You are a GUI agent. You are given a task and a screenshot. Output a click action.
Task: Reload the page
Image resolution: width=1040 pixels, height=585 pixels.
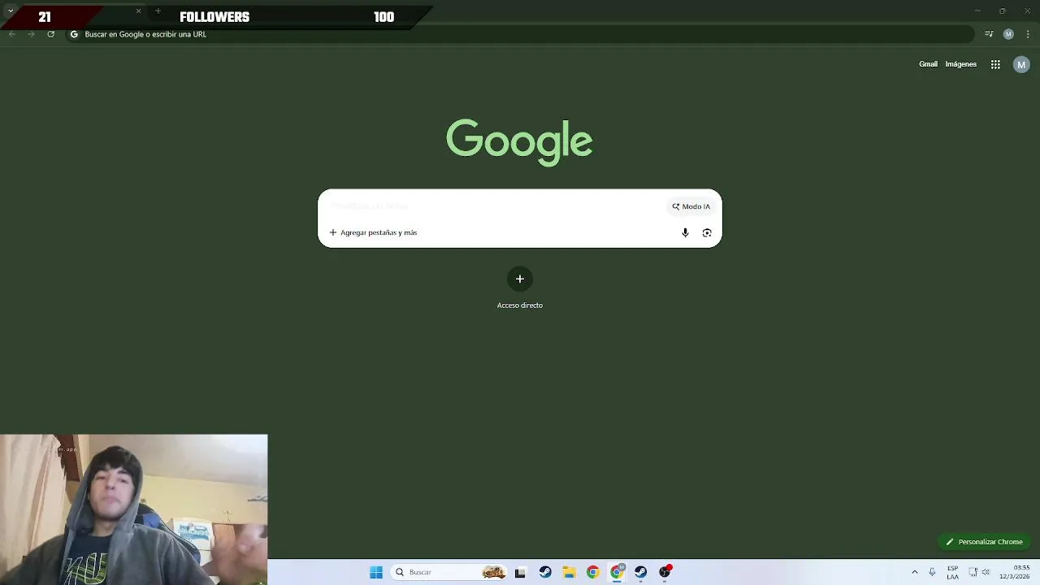tap(50, 34)
